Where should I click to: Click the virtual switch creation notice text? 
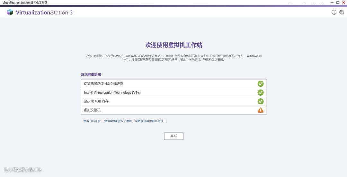[x=124, y=121]
